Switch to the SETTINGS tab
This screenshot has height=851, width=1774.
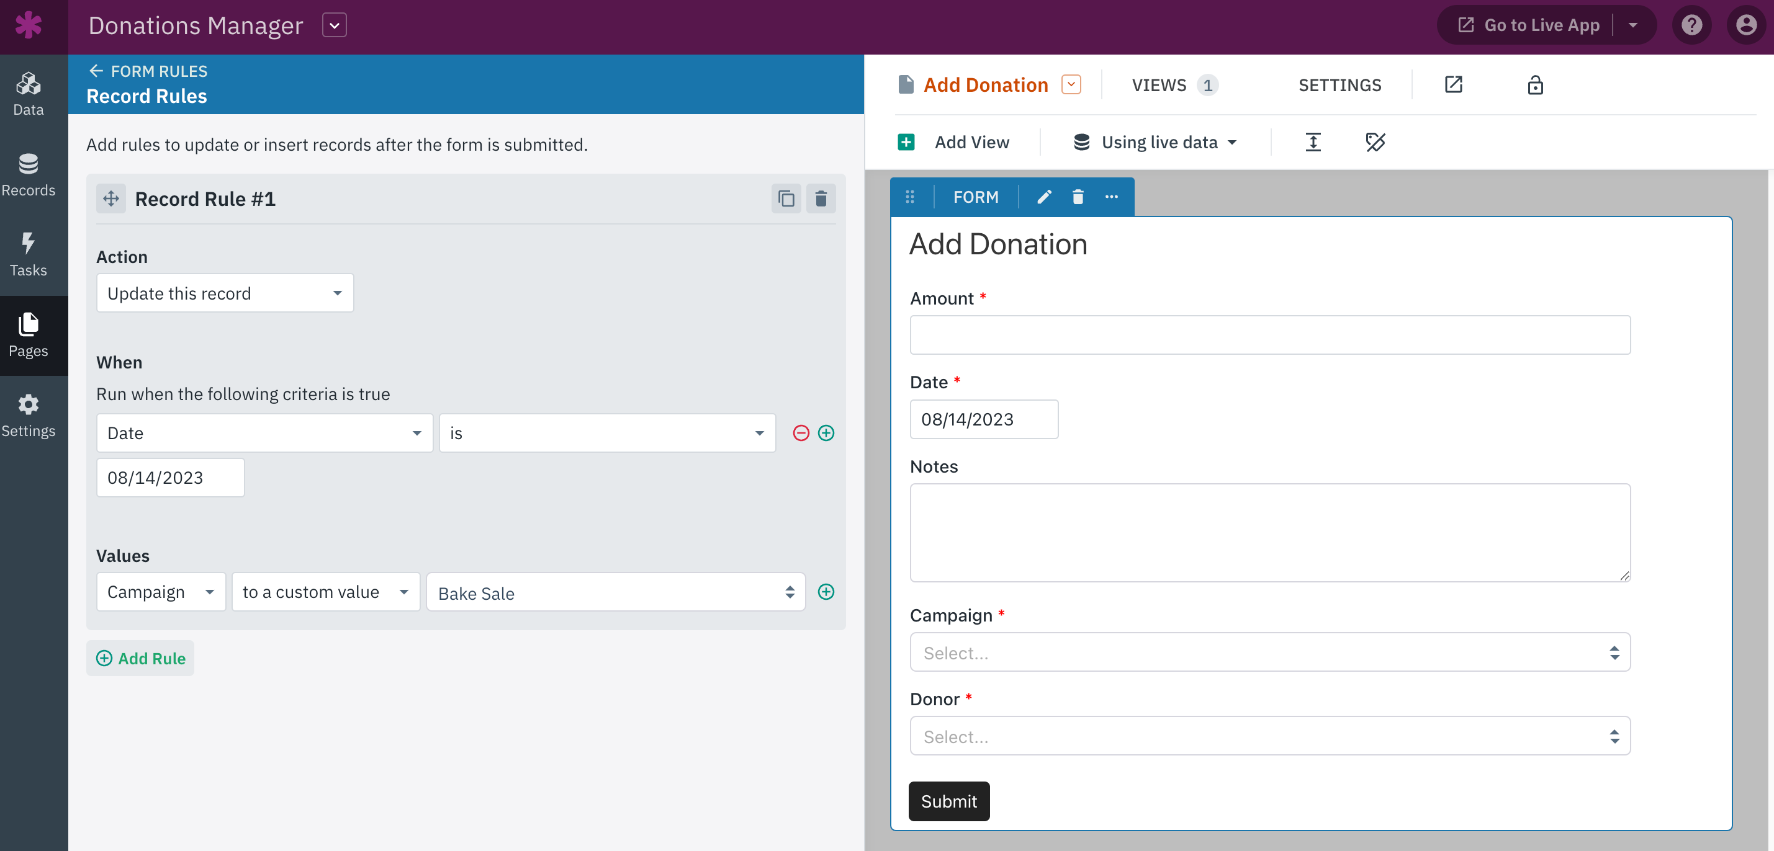point(1340,84)
